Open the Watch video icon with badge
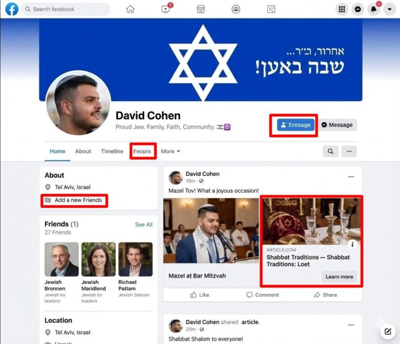Viewport: 400px width, 344px height. 166,9
